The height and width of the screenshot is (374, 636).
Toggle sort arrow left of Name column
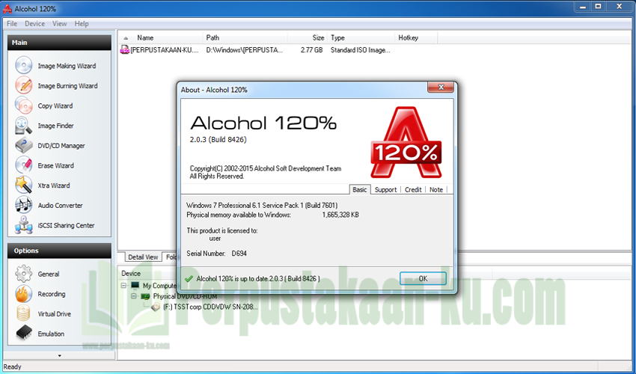point(126,37)
